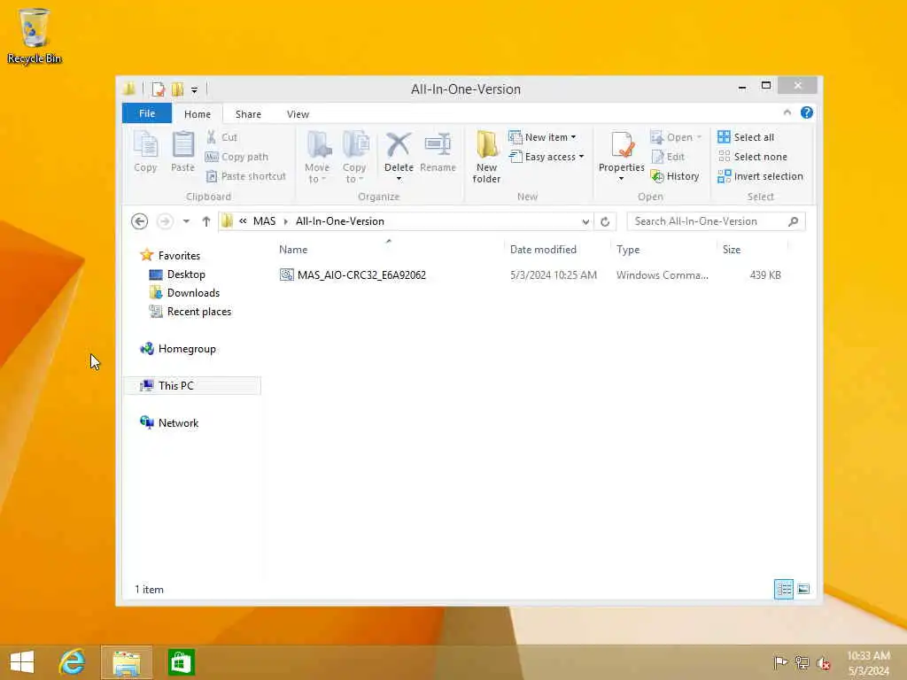Click Copy path in the ribbon
907x680 pixels.
click(x=236, y=157)
